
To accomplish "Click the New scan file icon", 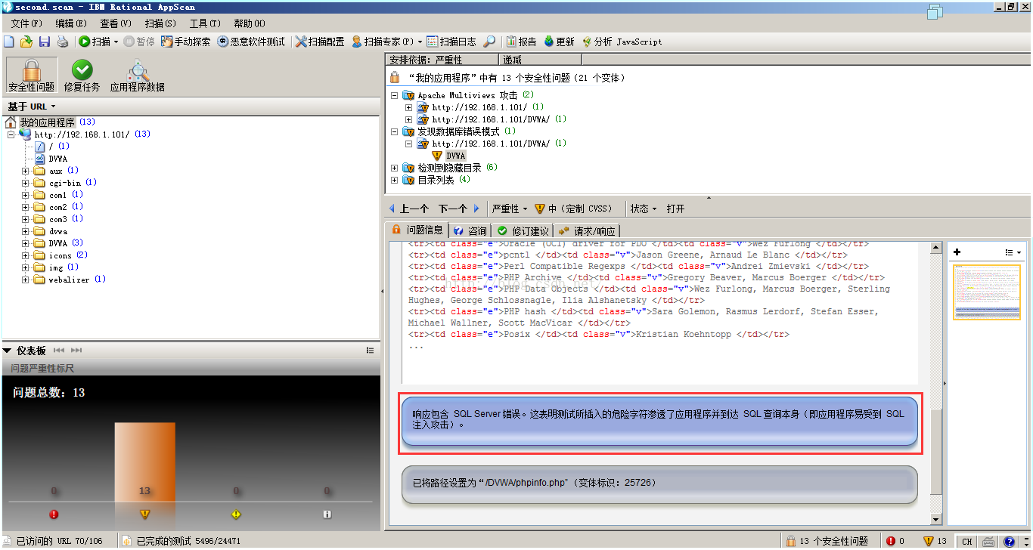I will (x=9, y=42).
